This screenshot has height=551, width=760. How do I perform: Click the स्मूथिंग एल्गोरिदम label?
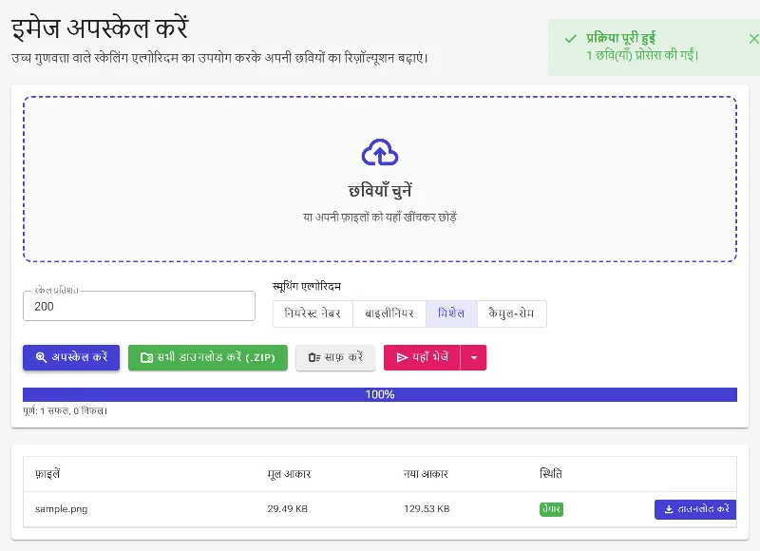[x=307, y=286]
